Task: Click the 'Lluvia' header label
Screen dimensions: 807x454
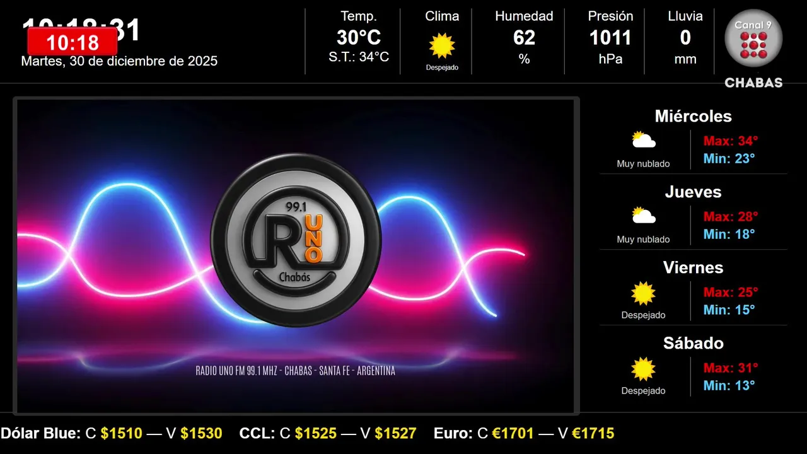Action: pyautogui.click(x=685, y=16)
